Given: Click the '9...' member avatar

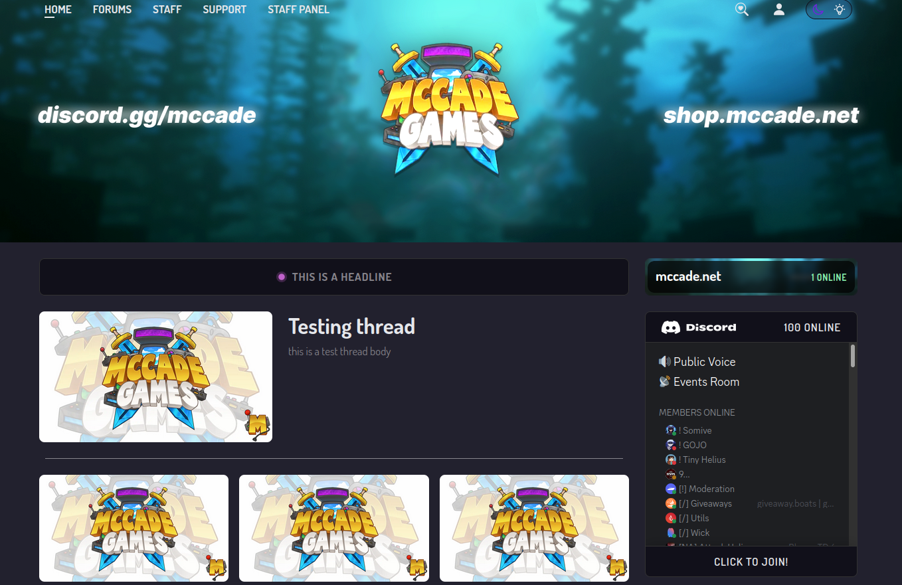Looking at the screenshot, I should click(x=671, y=474).
